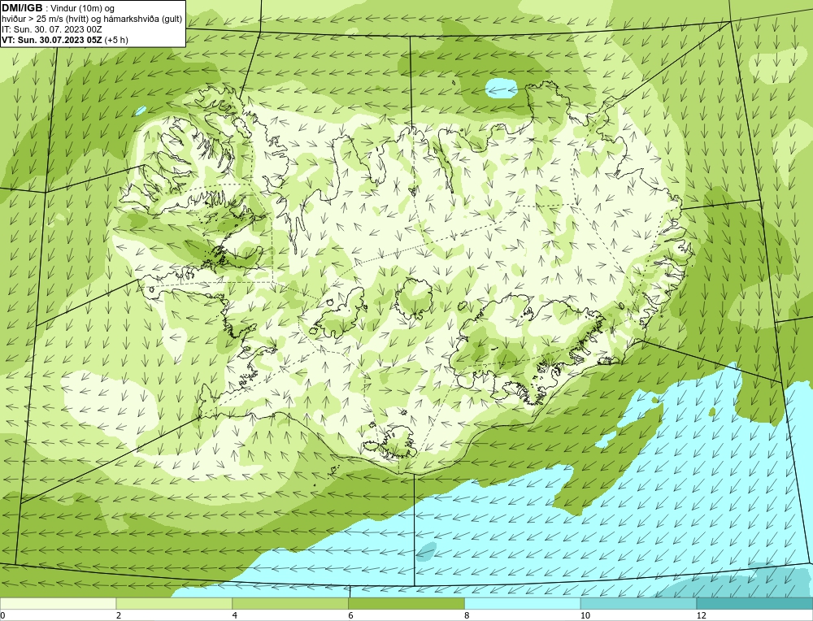The width and height of the screenshot is (813, 621).
Task: Click the 10–12 m/s teal legend swatch
Action: tap(639, 604)
